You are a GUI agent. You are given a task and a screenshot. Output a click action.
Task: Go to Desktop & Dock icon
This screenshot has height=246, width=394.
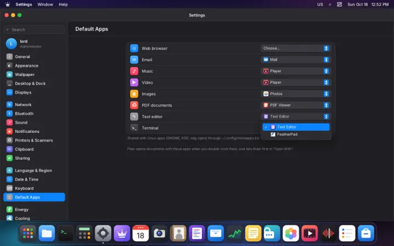point(9,83)
